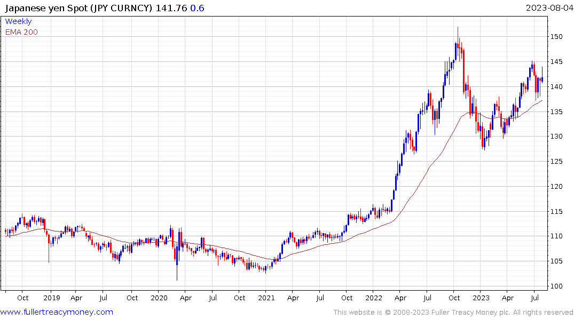Select the last price value 141.76
The width and height of the screenshot is (574, 320).
click(171, 8)
